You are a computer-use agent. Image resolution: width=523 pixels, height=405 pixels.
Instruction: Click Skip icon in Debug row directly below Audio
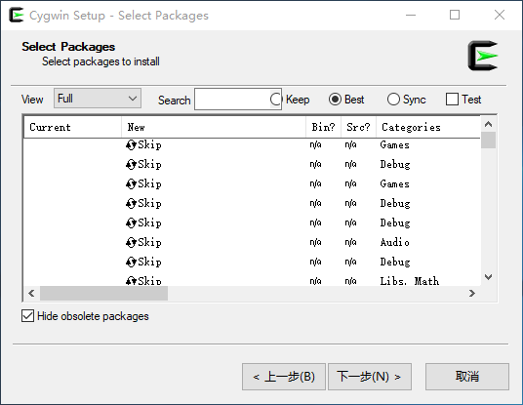(131, 263)
